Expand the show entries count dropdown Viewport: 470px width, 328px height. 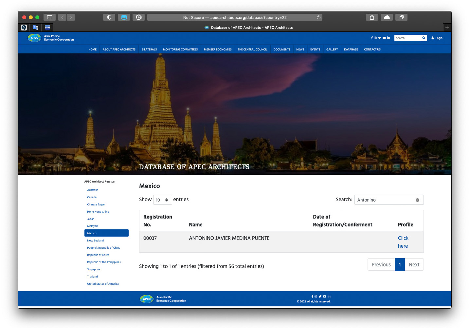(x=162, y=200)
